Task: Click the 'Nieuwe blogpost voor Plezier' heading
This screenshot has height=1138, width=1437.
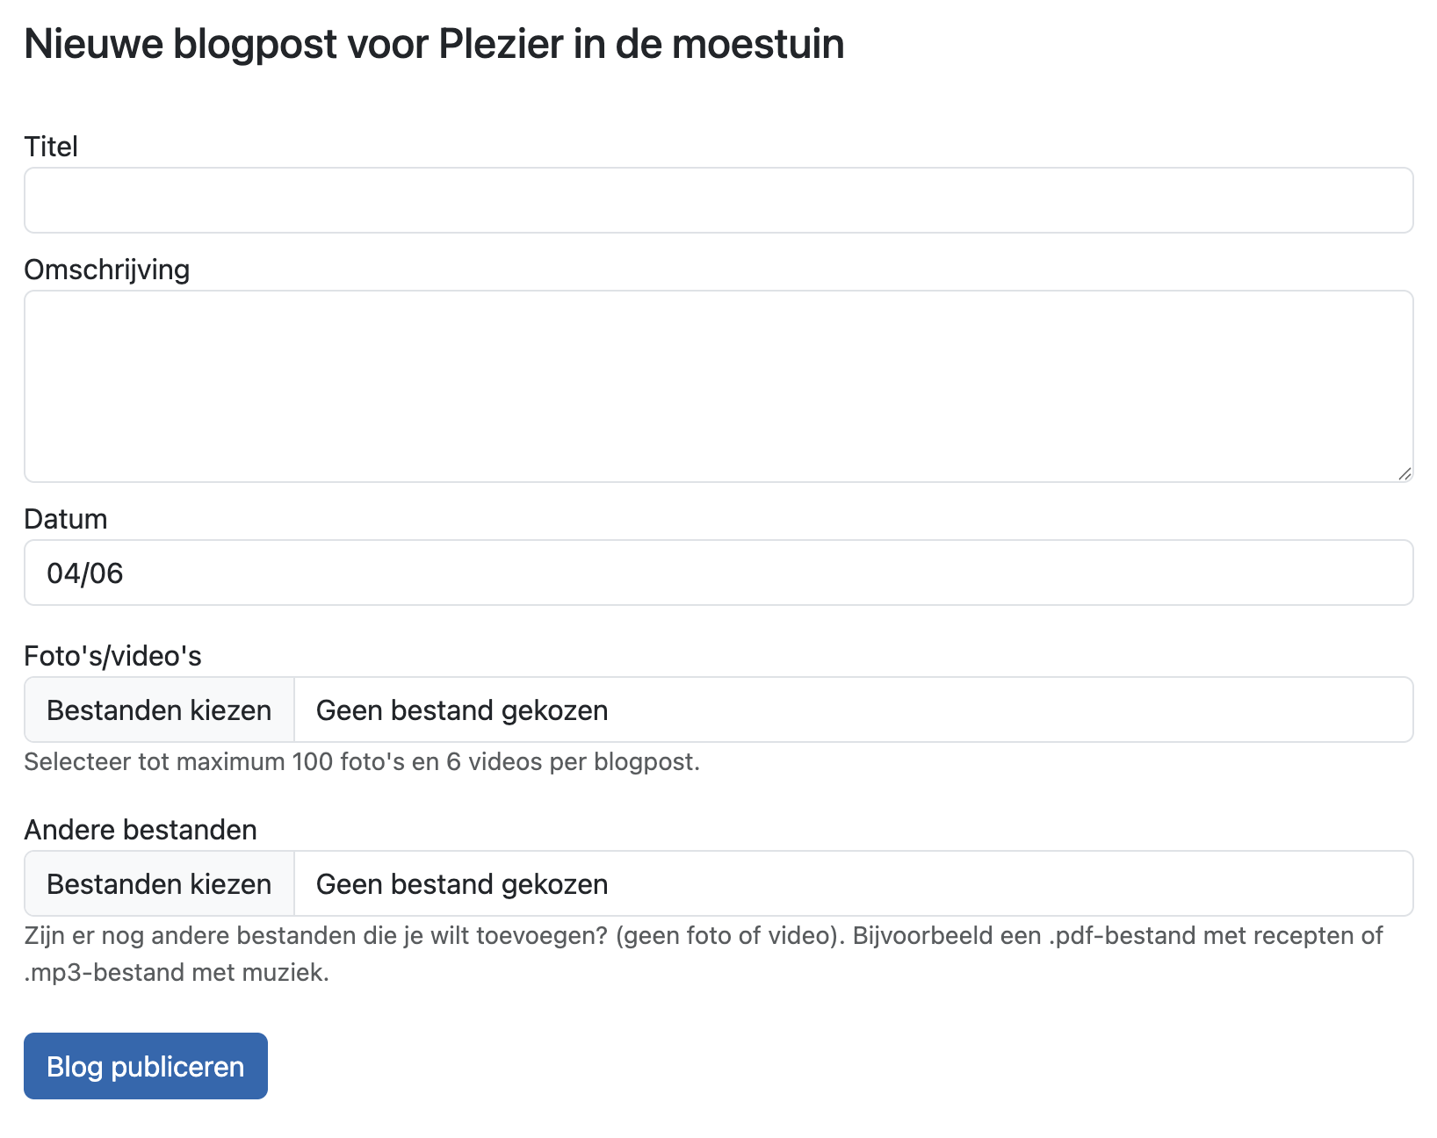Action: click(x=434, y=44)
